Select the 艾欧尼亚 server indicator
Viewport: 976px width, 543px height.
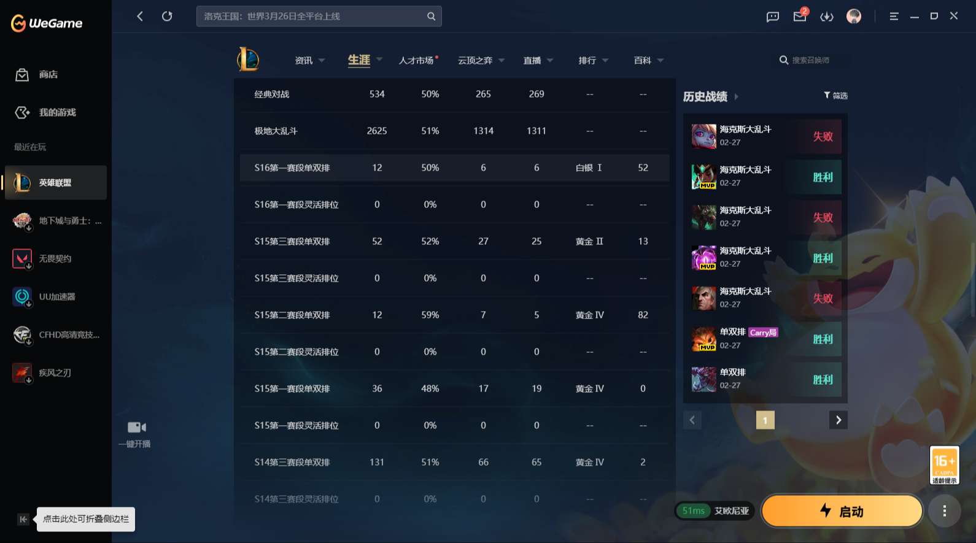[x=731, y=510]
